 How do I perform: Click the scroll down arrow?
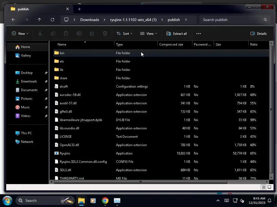coord(271,178)
